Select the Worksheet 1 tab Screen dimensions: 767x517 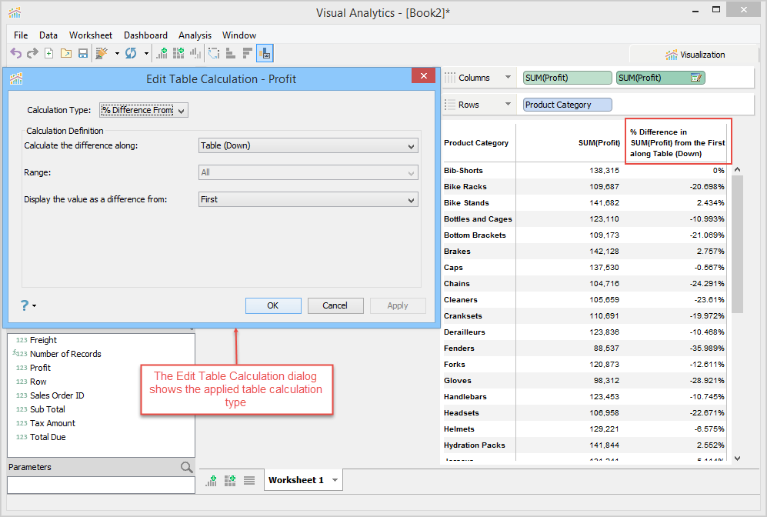click(x=296, y=480)
